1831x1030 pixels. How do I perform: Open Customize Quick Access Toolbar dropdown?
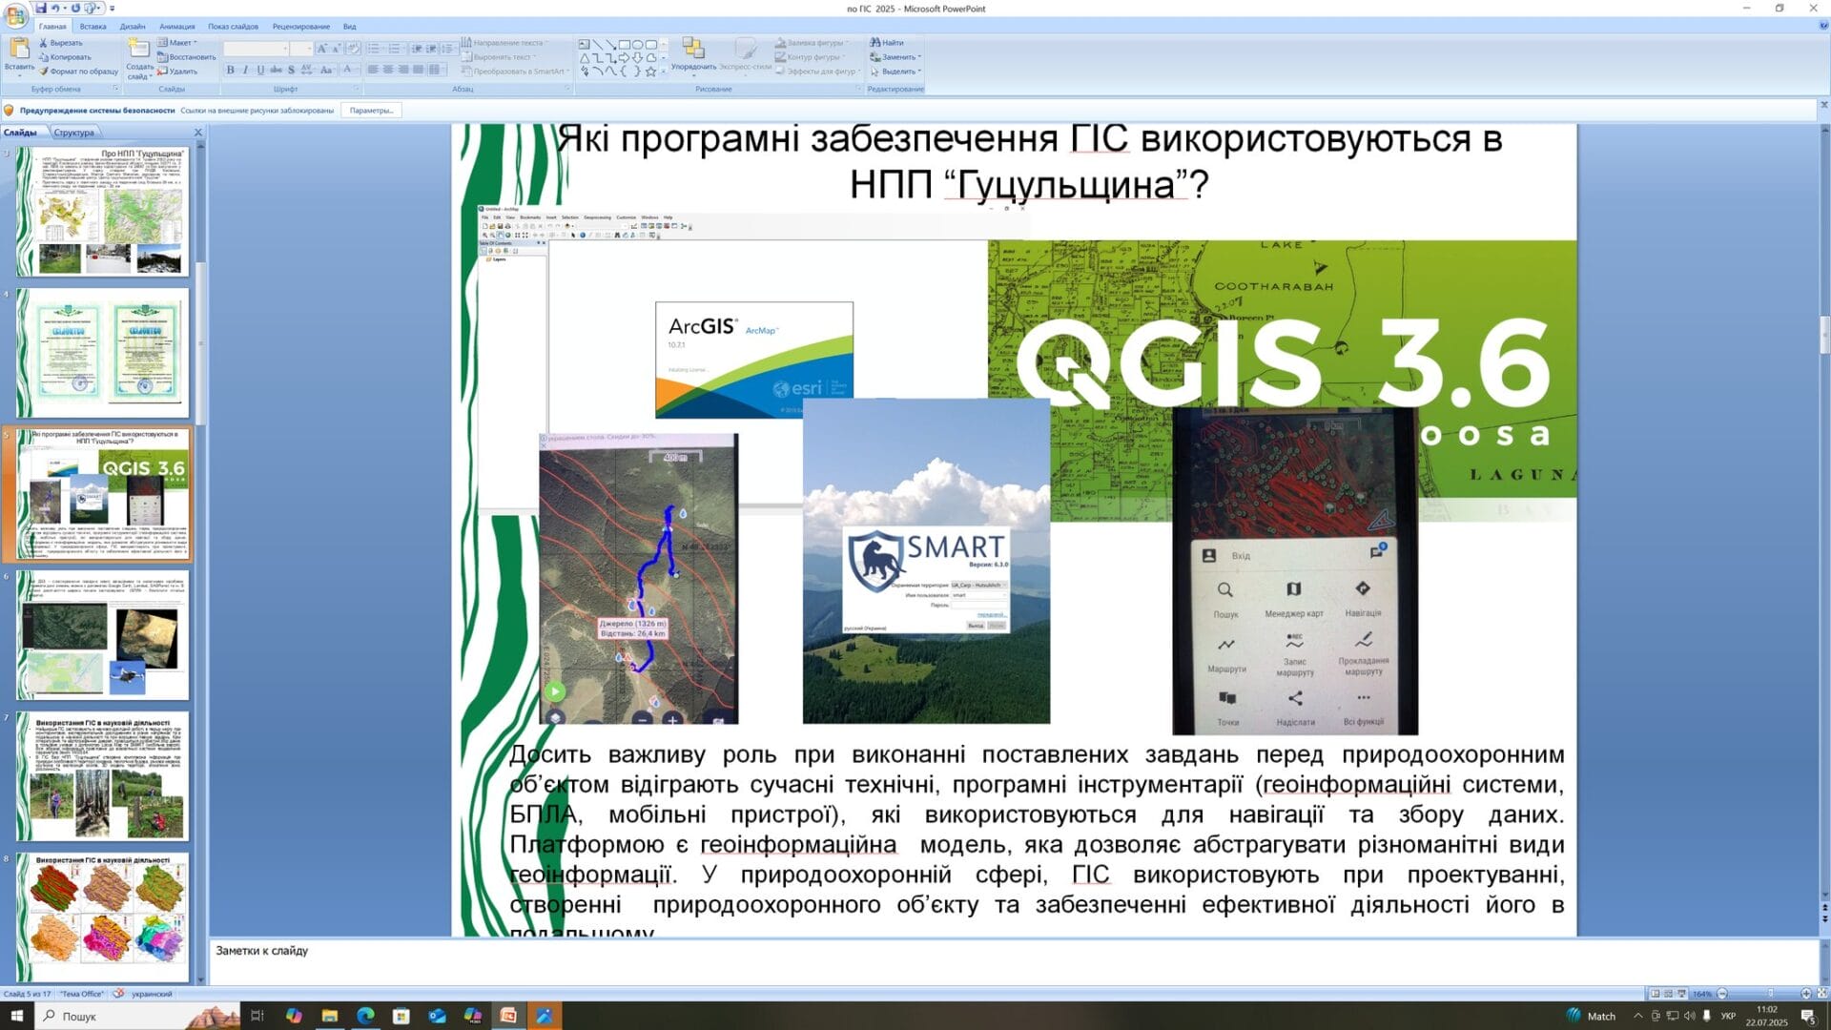point(113,9)
